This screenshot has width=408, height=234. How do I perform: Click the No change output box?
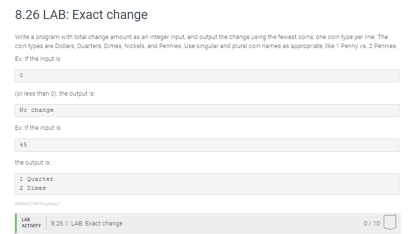tap(207, 110)
